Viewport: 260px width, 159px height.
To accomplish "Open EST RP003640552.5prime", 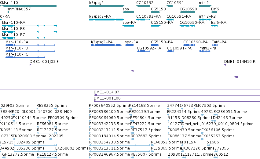I will (90, 108).
